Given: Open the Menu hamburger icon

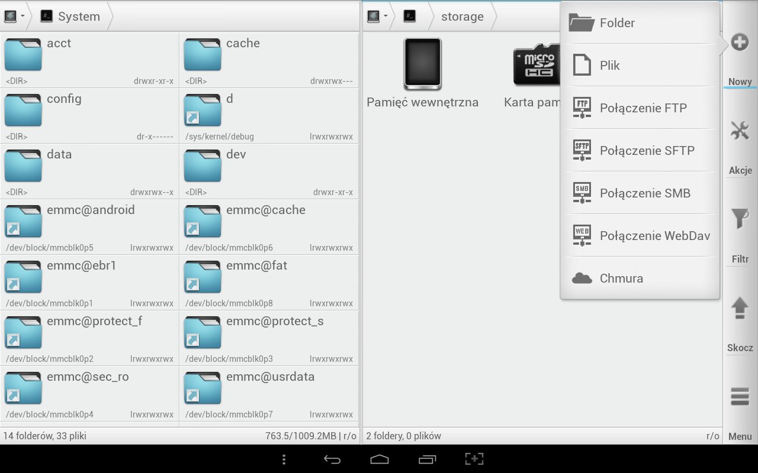Looking at the screenshot, I should click(740, 397).
